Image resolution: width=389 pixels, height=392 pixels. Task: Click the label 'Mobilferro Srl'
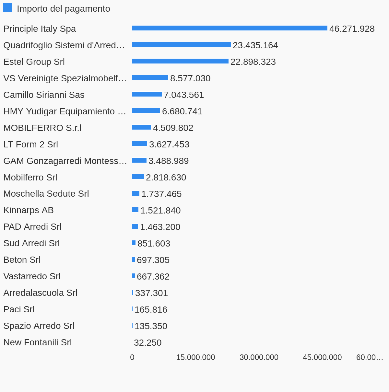pyautogui.click(x=30, y=178)
